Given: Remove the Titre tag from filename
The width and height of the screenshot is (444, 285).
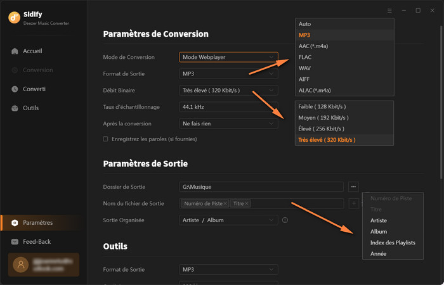Looking at the screenshot, I should click(247, 203).
